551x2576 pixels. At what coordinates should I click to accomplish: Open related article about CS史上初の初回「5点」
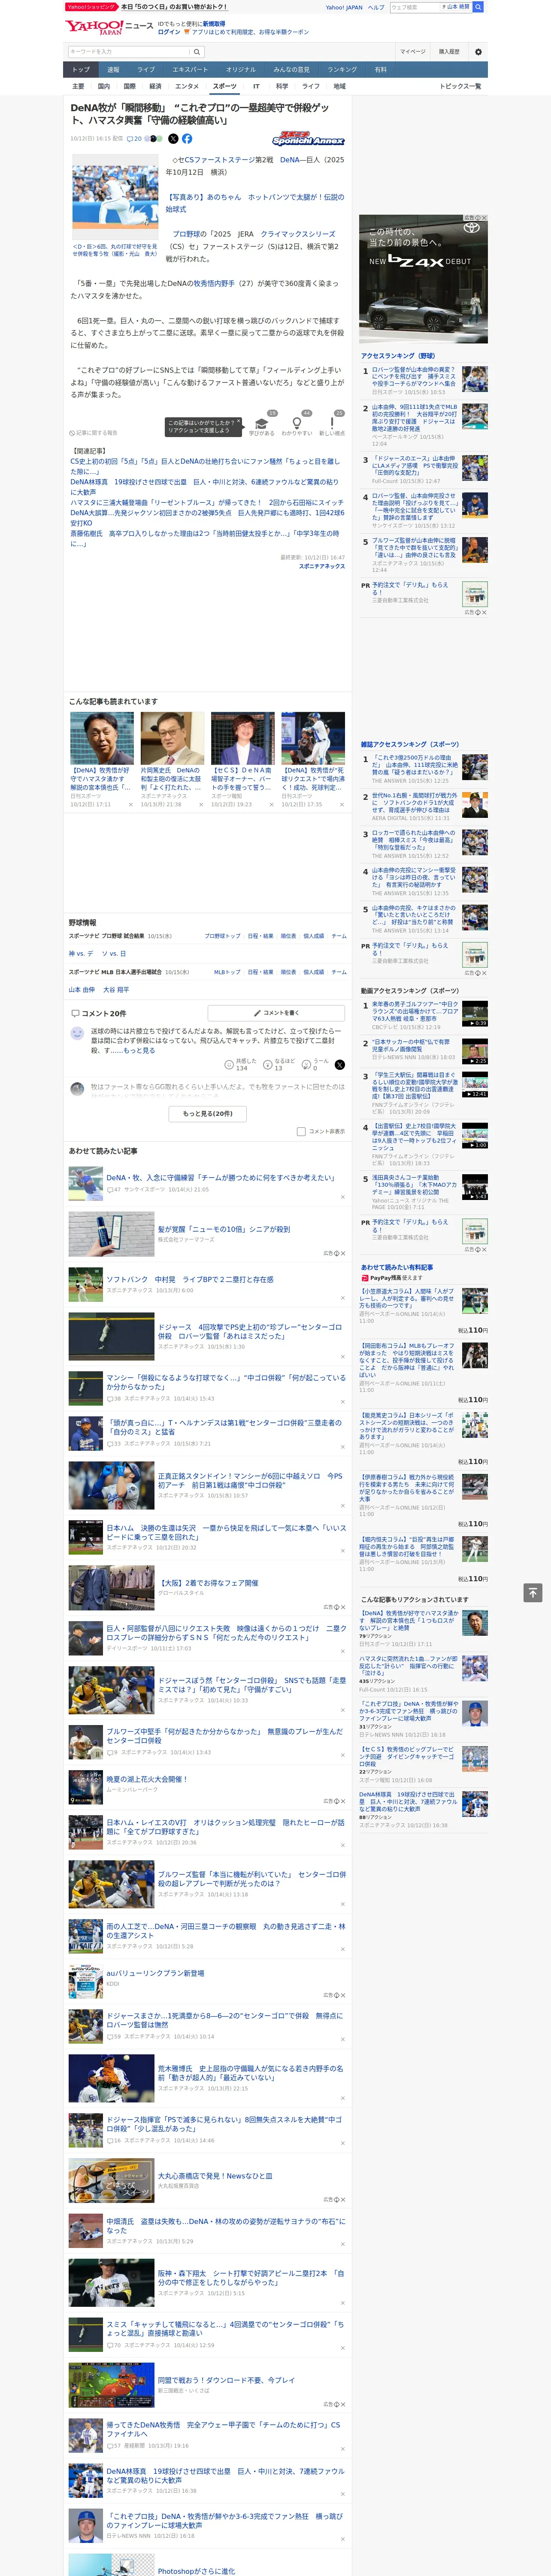tap(205, 467)
